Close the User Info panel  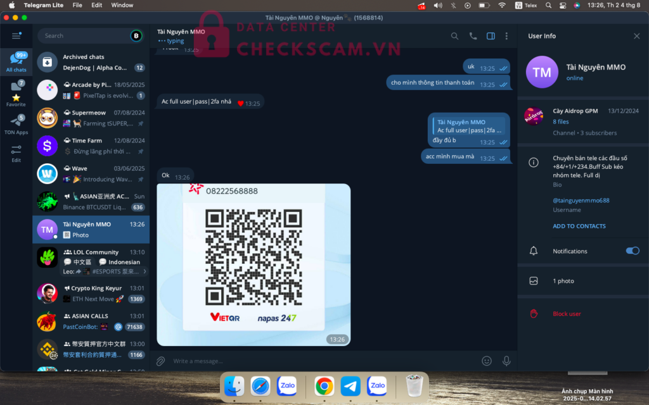click(x=636, y=36)
